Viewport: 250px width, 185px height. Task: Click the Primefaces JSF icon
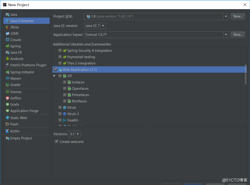point(69,95)
